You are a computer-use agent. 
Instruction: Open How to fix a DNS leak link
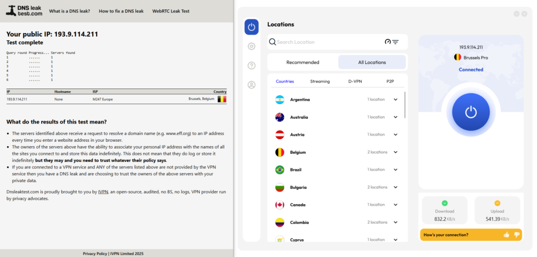pyautogui.click(x=121, y=11)
